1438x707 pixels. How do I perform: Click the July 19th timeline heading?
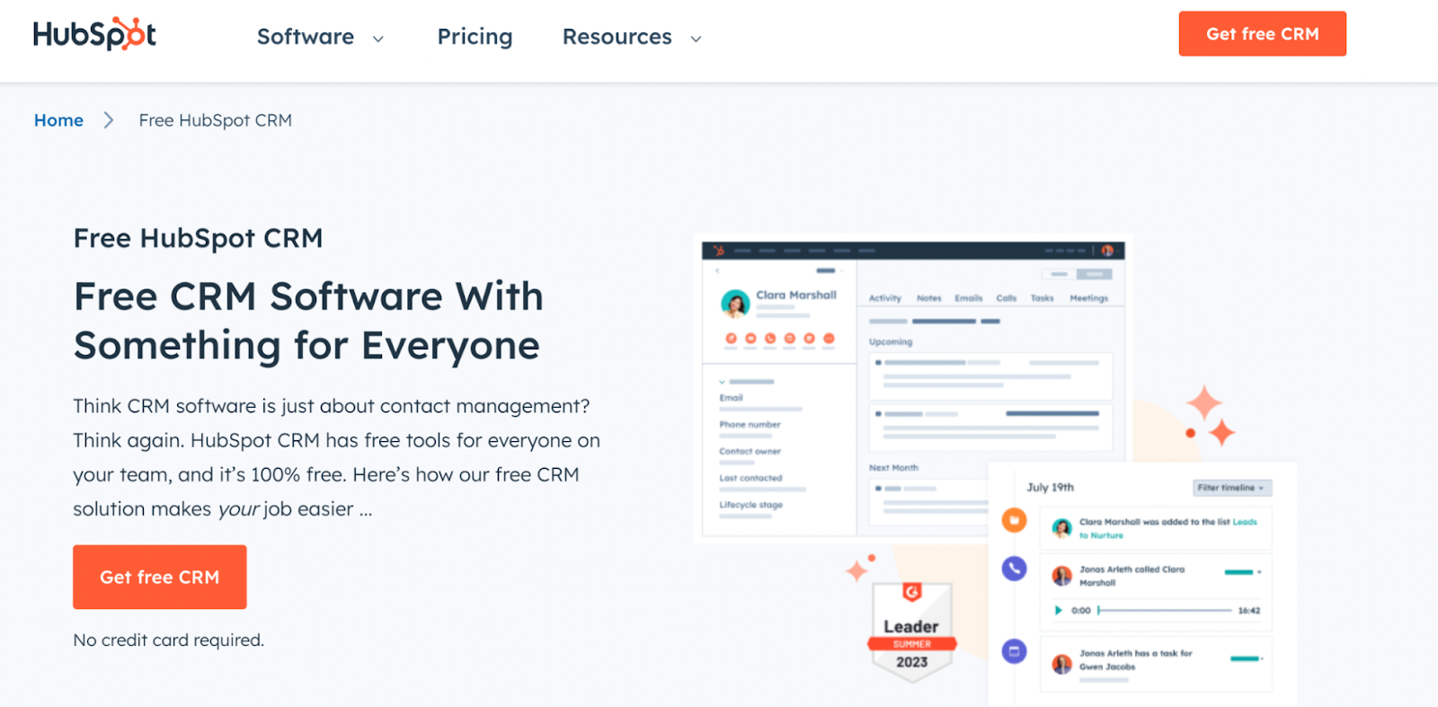coord(1050,487)
